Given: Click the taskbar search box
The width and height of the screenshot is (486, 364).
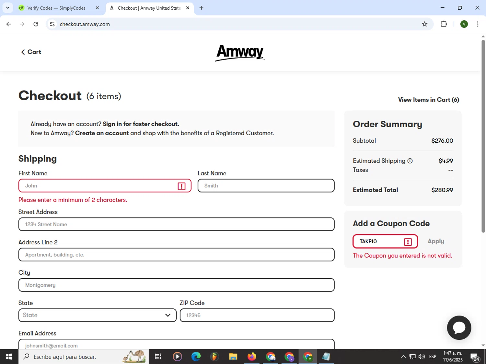Looking at the screenshot, I should [x=84, y=357].
